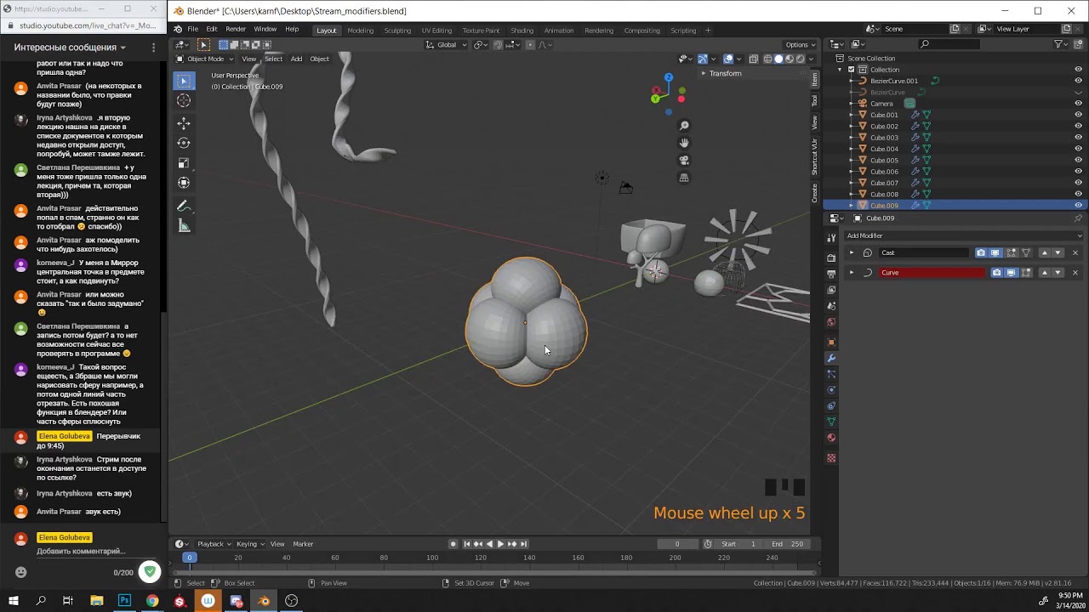The height and width of the screenshot is (612, 1089).
Task: Move the Curve modifier up
Action: coord(1044,273)
